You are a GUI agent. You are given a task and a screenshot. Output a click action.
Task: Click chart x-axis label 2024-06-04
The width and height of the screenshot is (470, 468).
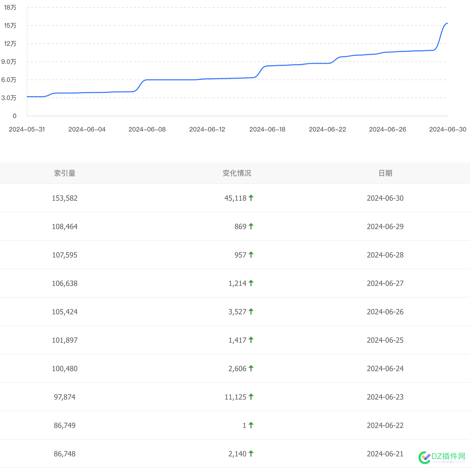click(87, 129)
